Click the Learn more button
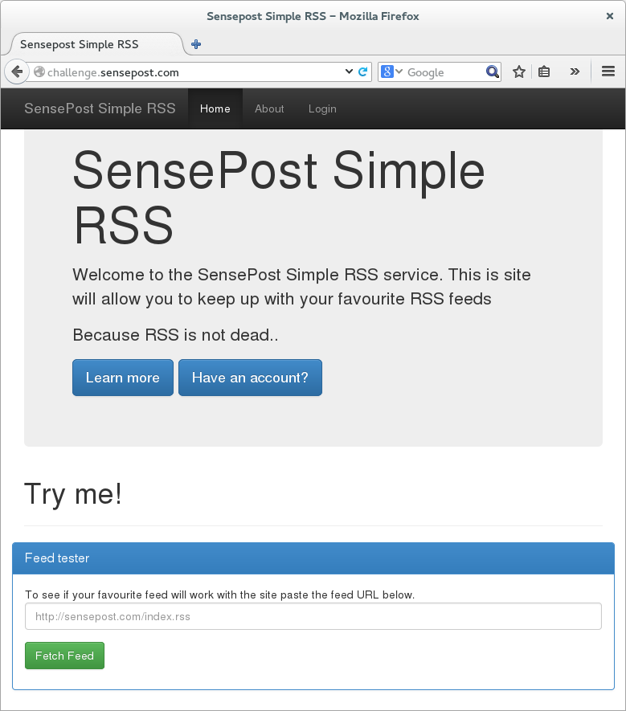The width and height of the screenshot is (626, 711). point(122,378)
